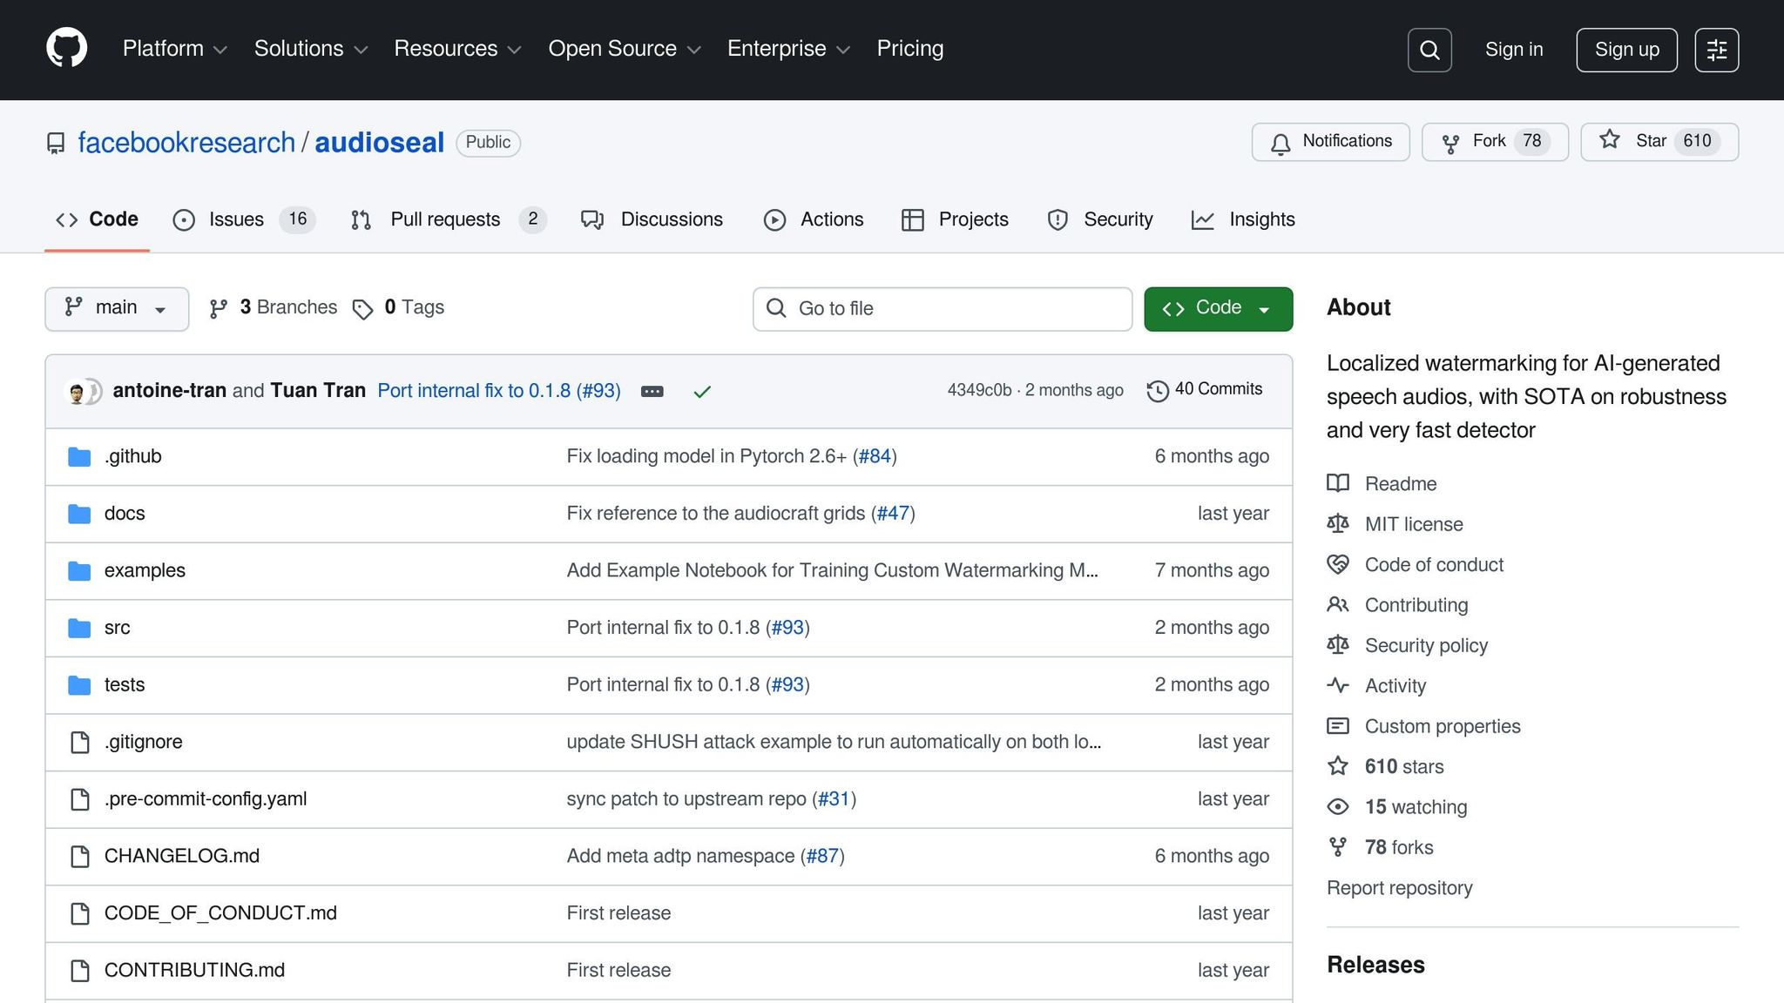This screenshot has width=1784, height=1003.
Task: Open the MIT license link
Action: coord(1413,524)
